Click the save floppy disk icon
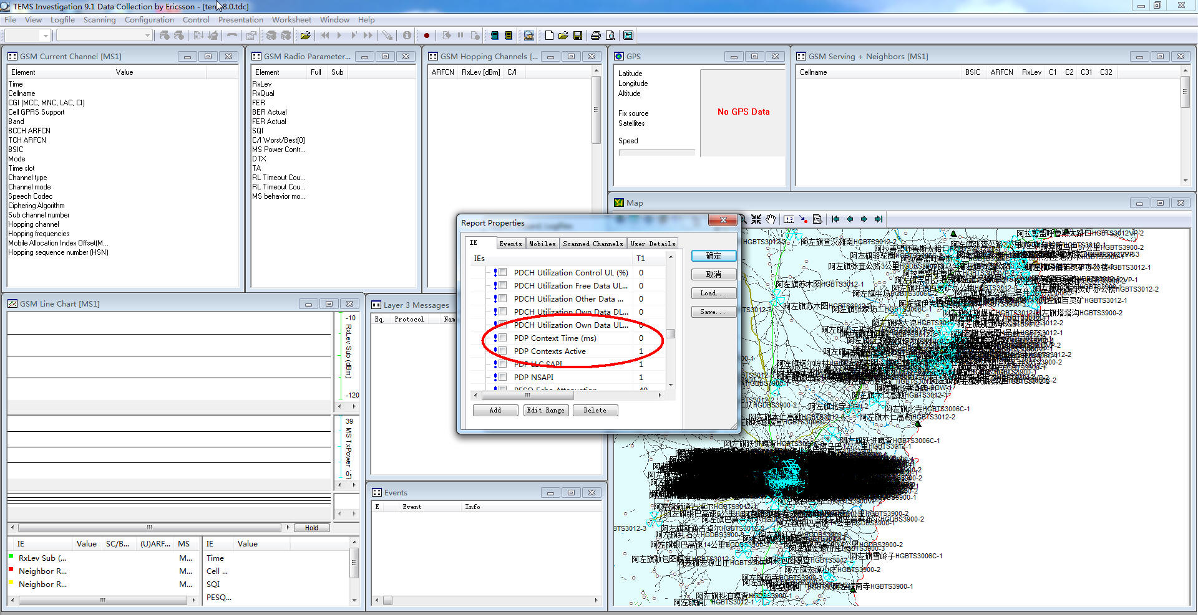Screen dimensions: 1198x615 point(578,36)
